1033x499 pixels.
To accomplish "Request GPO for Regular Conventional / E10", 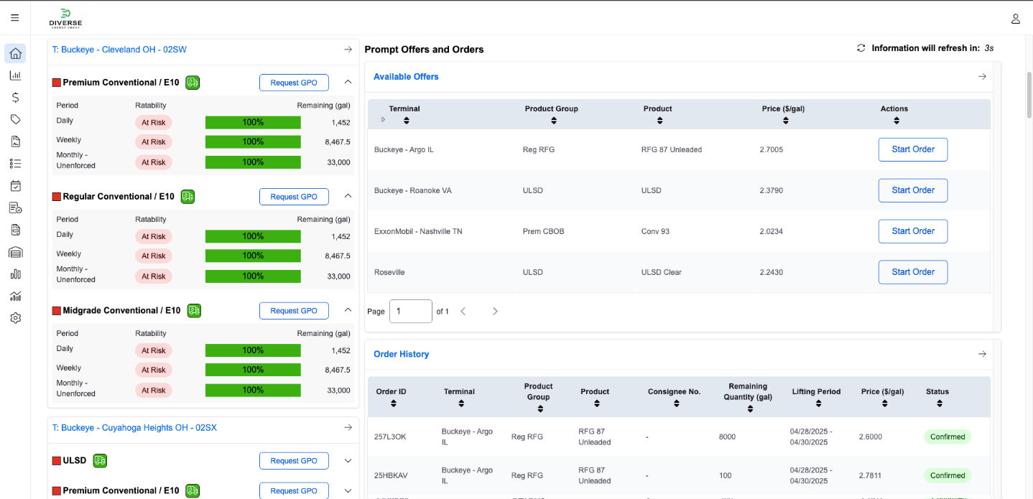I will coord(294,197).
